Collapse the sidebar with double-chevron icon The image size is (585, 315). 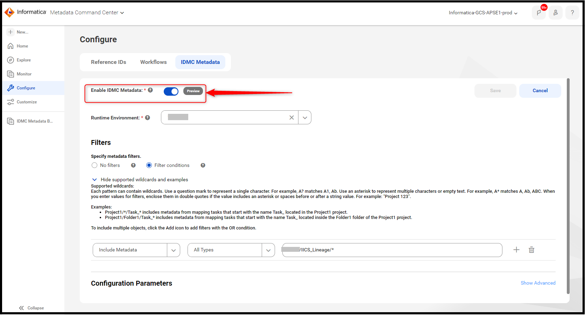click(21, 308)
